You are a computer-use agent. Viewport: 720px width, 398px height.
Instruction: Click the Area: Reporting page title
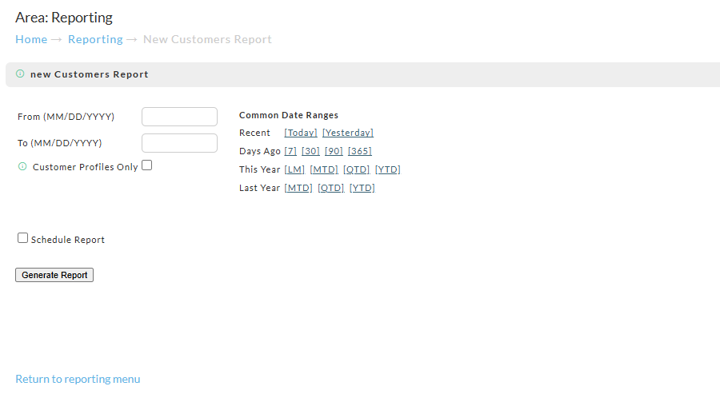pos(64,18)
